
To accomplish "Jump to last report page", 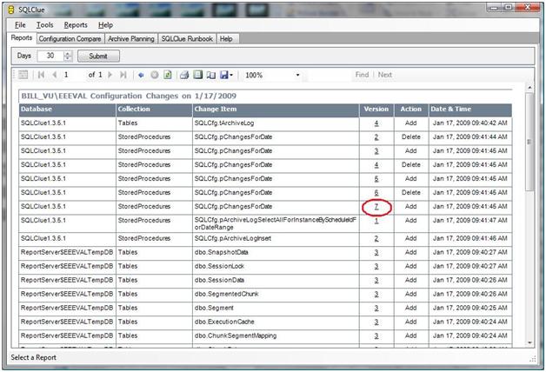I will click(123, 75).
